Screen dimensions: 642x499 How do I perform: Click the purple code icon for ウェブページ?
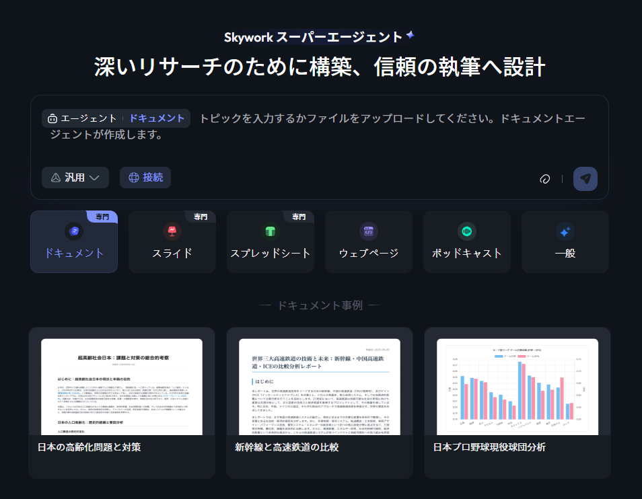[x=369, y=231]
